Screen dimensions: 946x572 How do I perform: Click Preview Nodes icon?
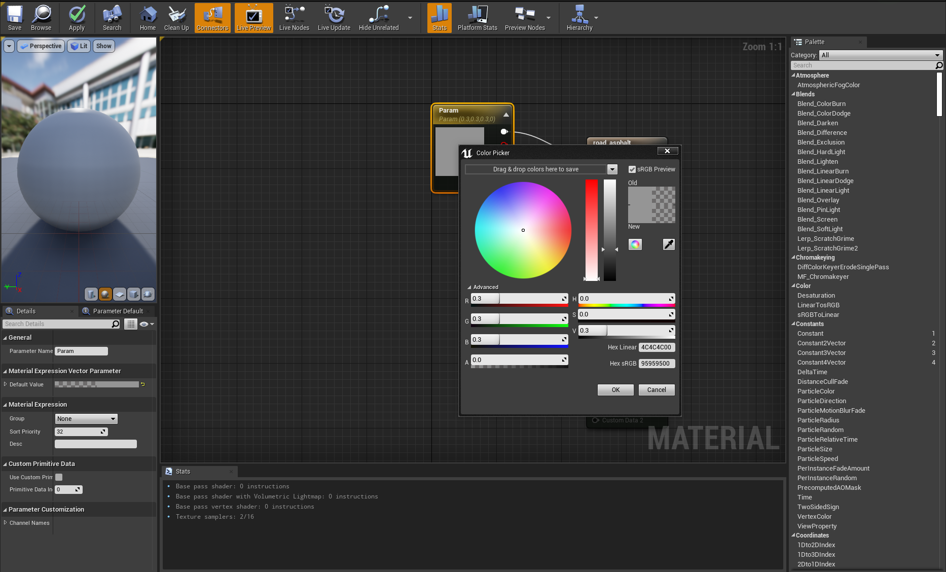pyautogui.click(x=525, y=18)
